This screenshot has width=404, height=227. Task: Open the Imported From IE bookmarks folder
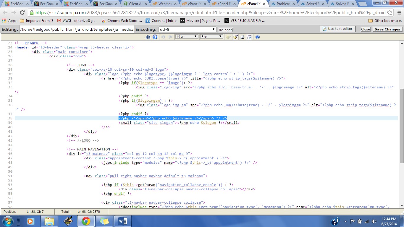[x=37, y=21]
